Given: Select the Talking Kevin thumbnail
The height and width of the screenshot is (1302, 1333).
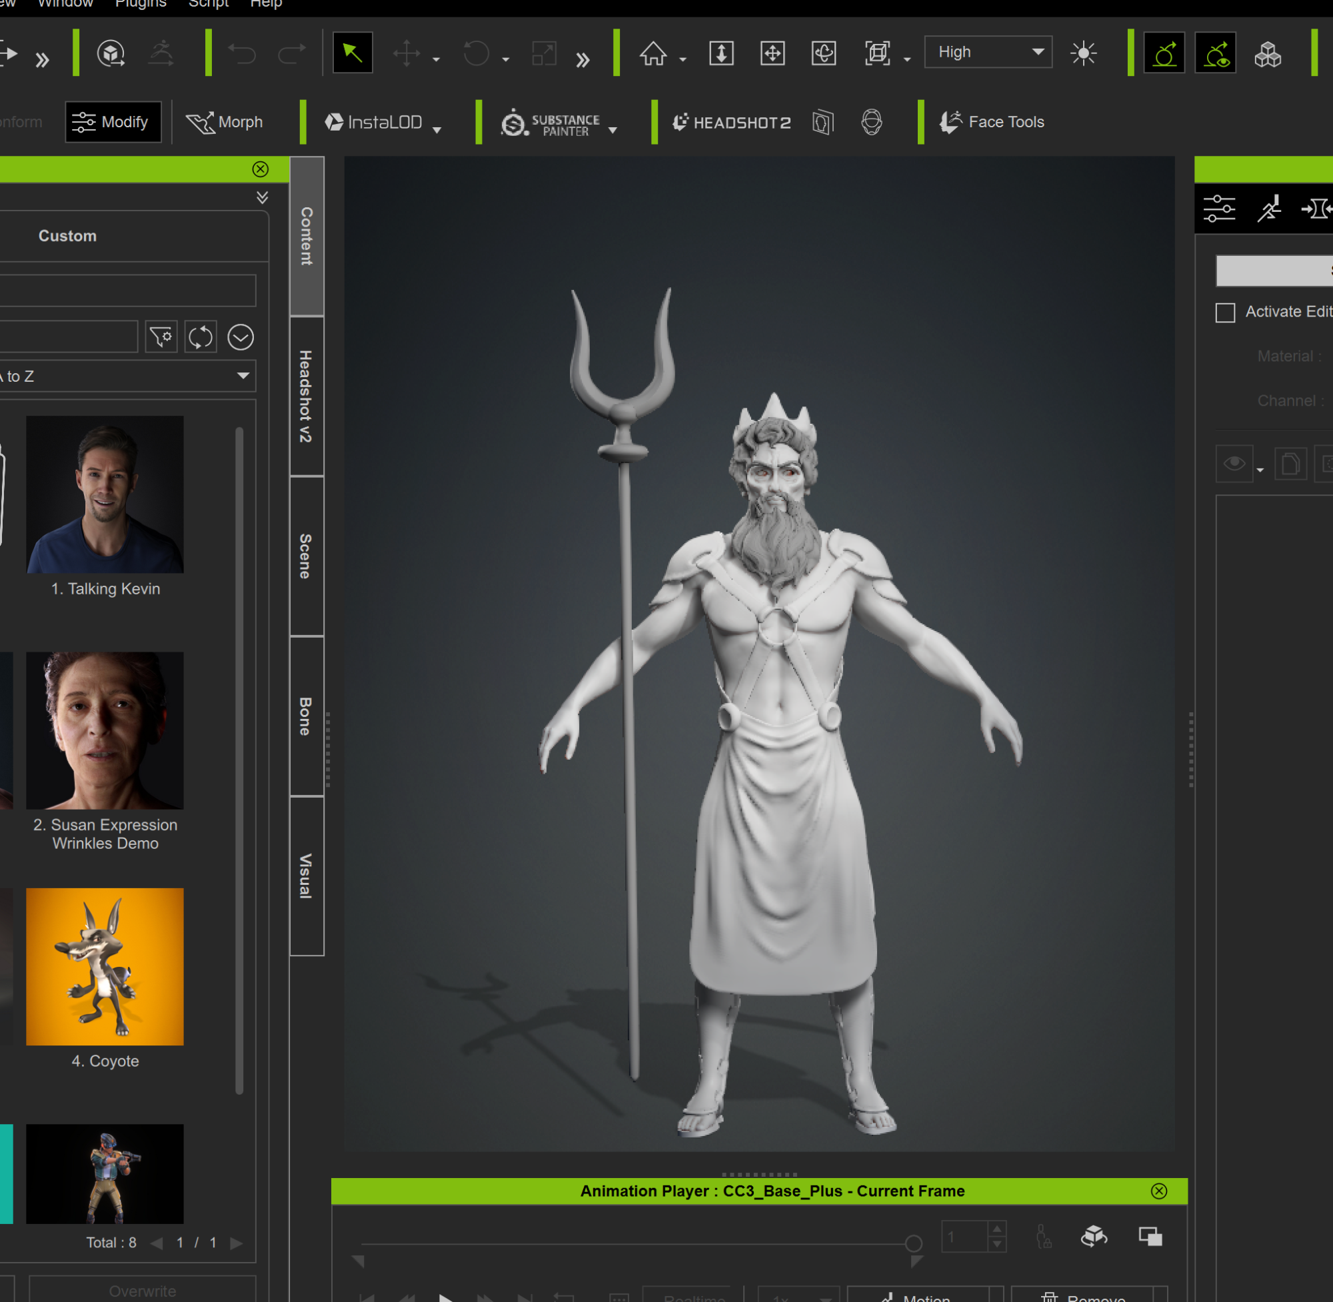Looking at the screenshot, I should (x=105, y=494).
